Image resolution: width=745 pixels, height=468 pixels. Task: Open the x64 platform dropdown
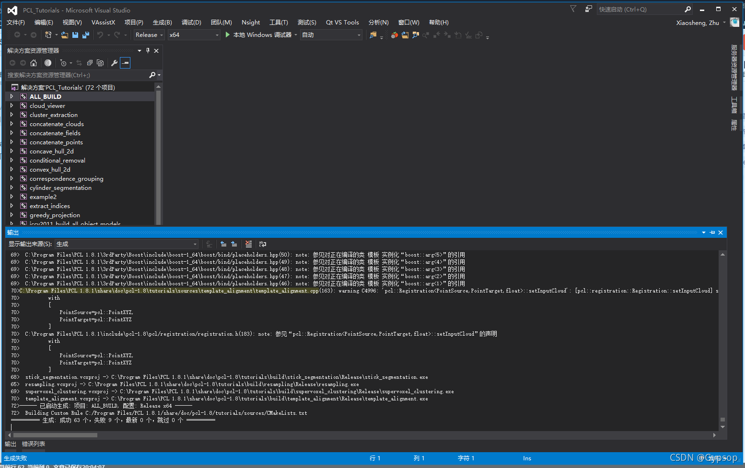click(194, 35)
